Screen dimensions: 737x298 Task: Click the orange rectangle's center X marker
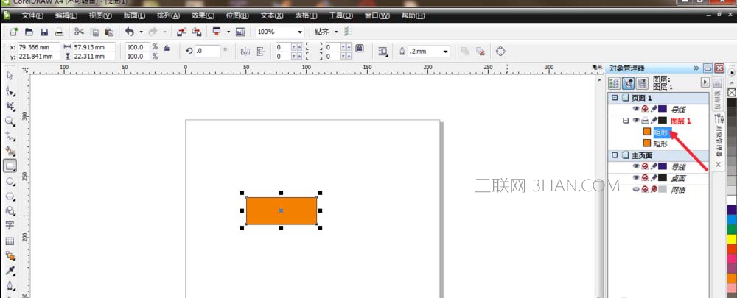tap(281, 210)
